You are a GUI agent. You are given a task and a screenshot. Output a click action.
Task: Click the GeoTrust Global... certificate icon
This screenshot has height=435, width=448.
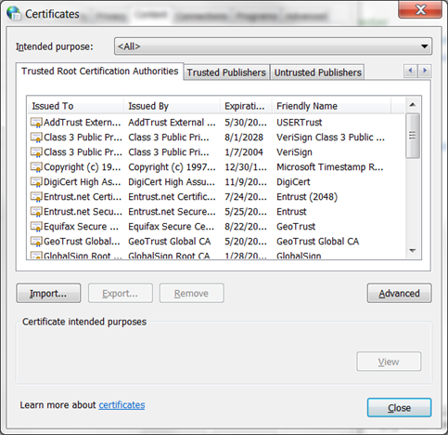click(x=36, y=242)
